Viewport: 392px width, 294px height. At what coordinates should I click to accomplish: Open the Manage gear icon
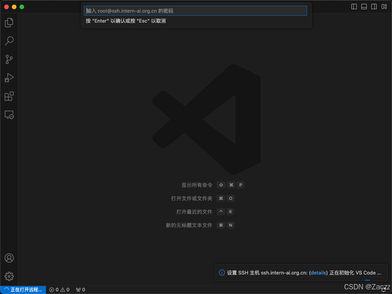pyautogui.click(x=9, y=276)
